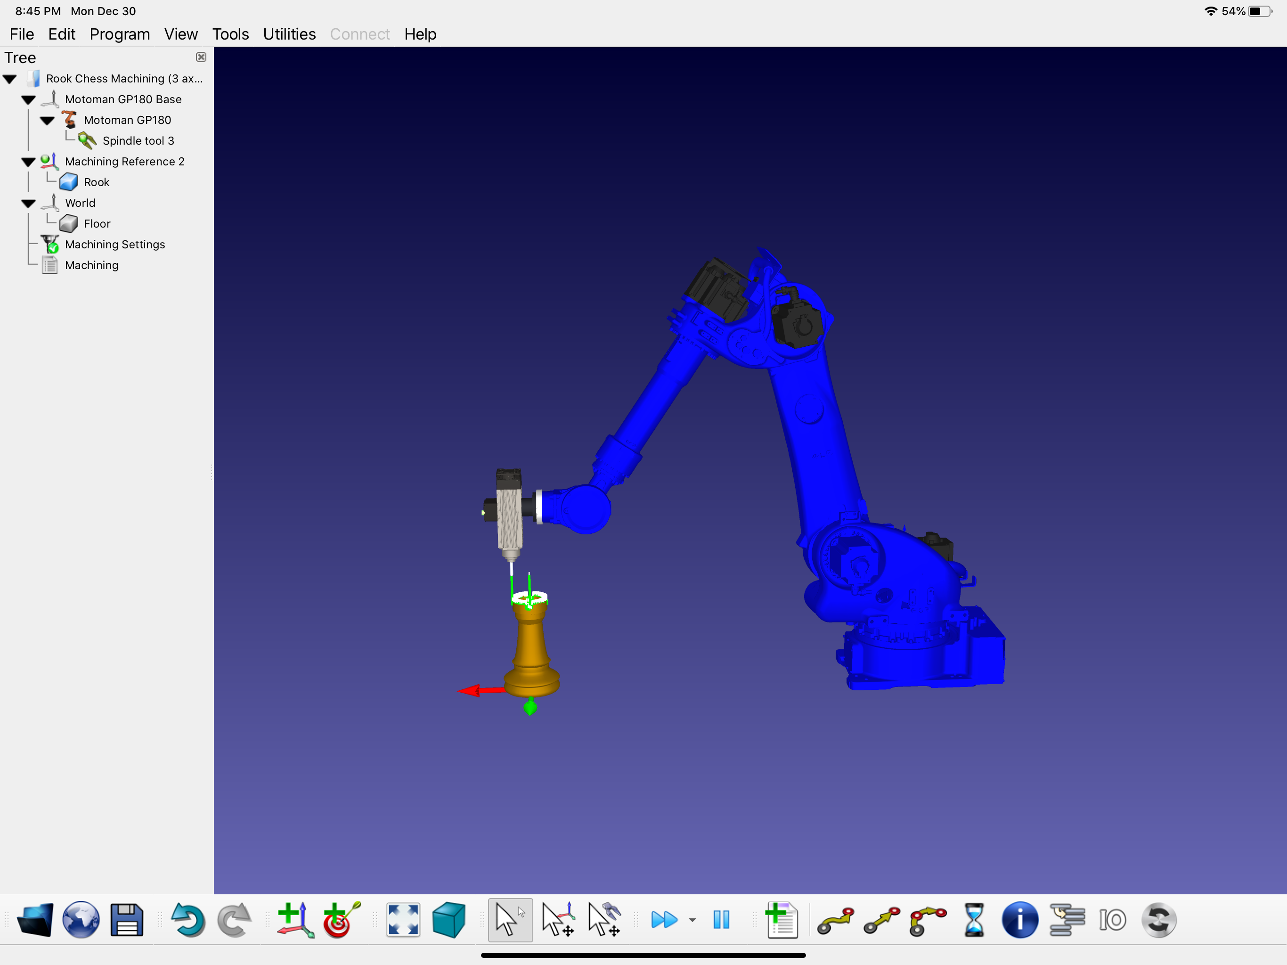Add show message info instruction
1287x965 pixels.
pos(1020,920)
